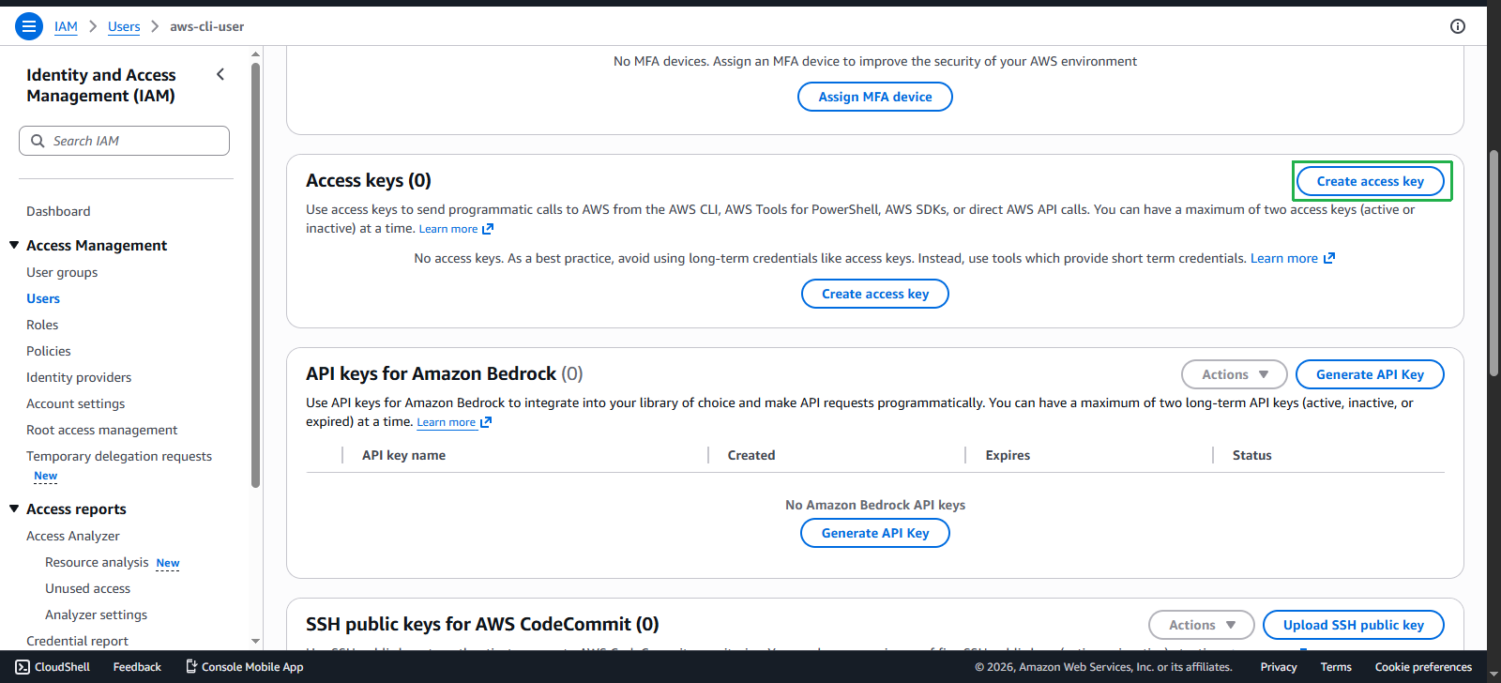Open the Terms footer link
The height and width of the screenshot is (683, 1501).
coord(1336,667)
